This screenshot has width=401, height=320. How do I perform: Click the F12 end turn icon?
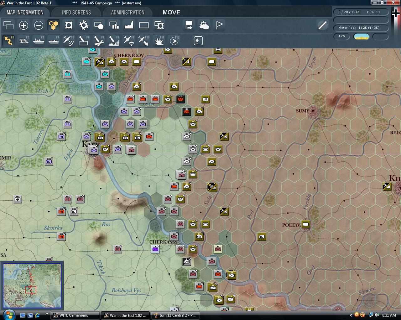pyautogui.click(x=174, y=41)
